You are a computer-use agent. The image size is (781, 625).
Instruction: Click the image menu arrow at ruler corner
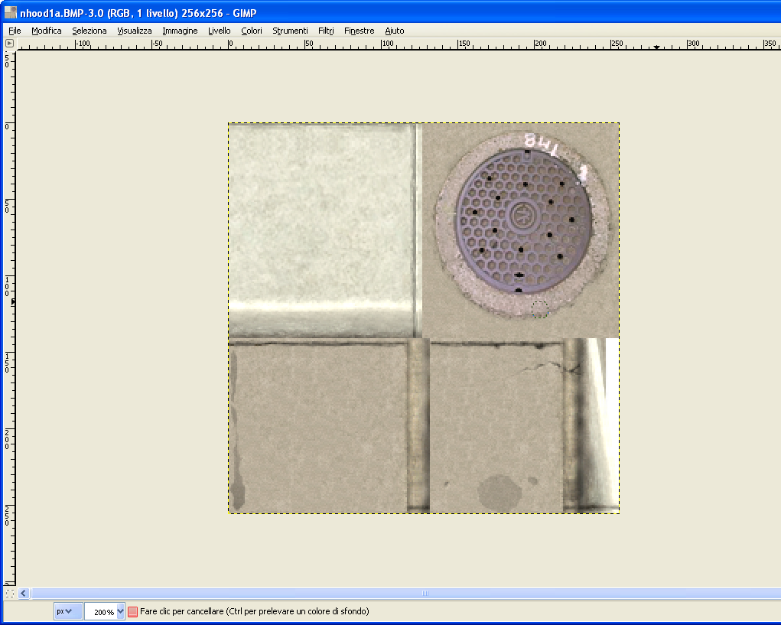(x=9, y=44)
